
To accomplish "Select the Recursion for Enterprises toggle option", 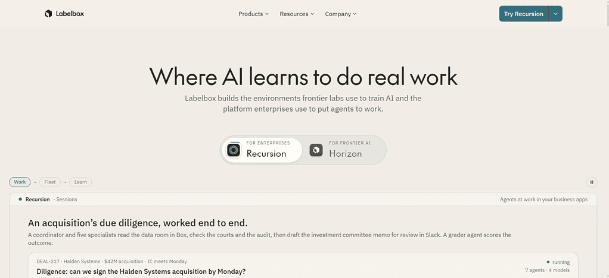I will pyautogui.click(x=262, y=150).
